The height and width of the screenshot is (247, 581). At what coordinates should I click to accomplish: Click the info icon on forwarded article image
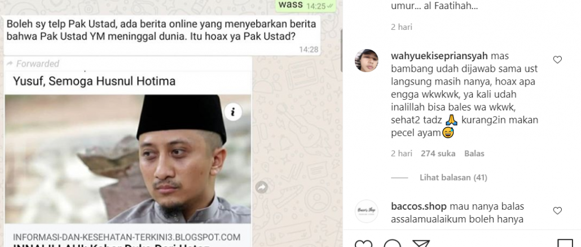coord(233,112)
